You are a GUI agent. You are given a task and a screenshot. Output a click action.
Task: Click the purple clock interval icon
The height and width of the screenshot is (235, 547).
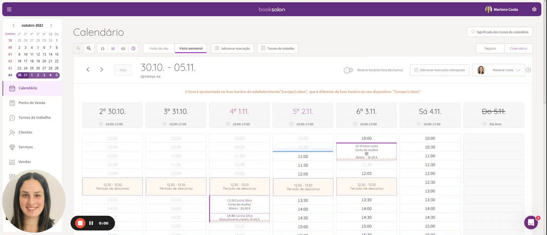pyautogui.click(x=133, y=48)
